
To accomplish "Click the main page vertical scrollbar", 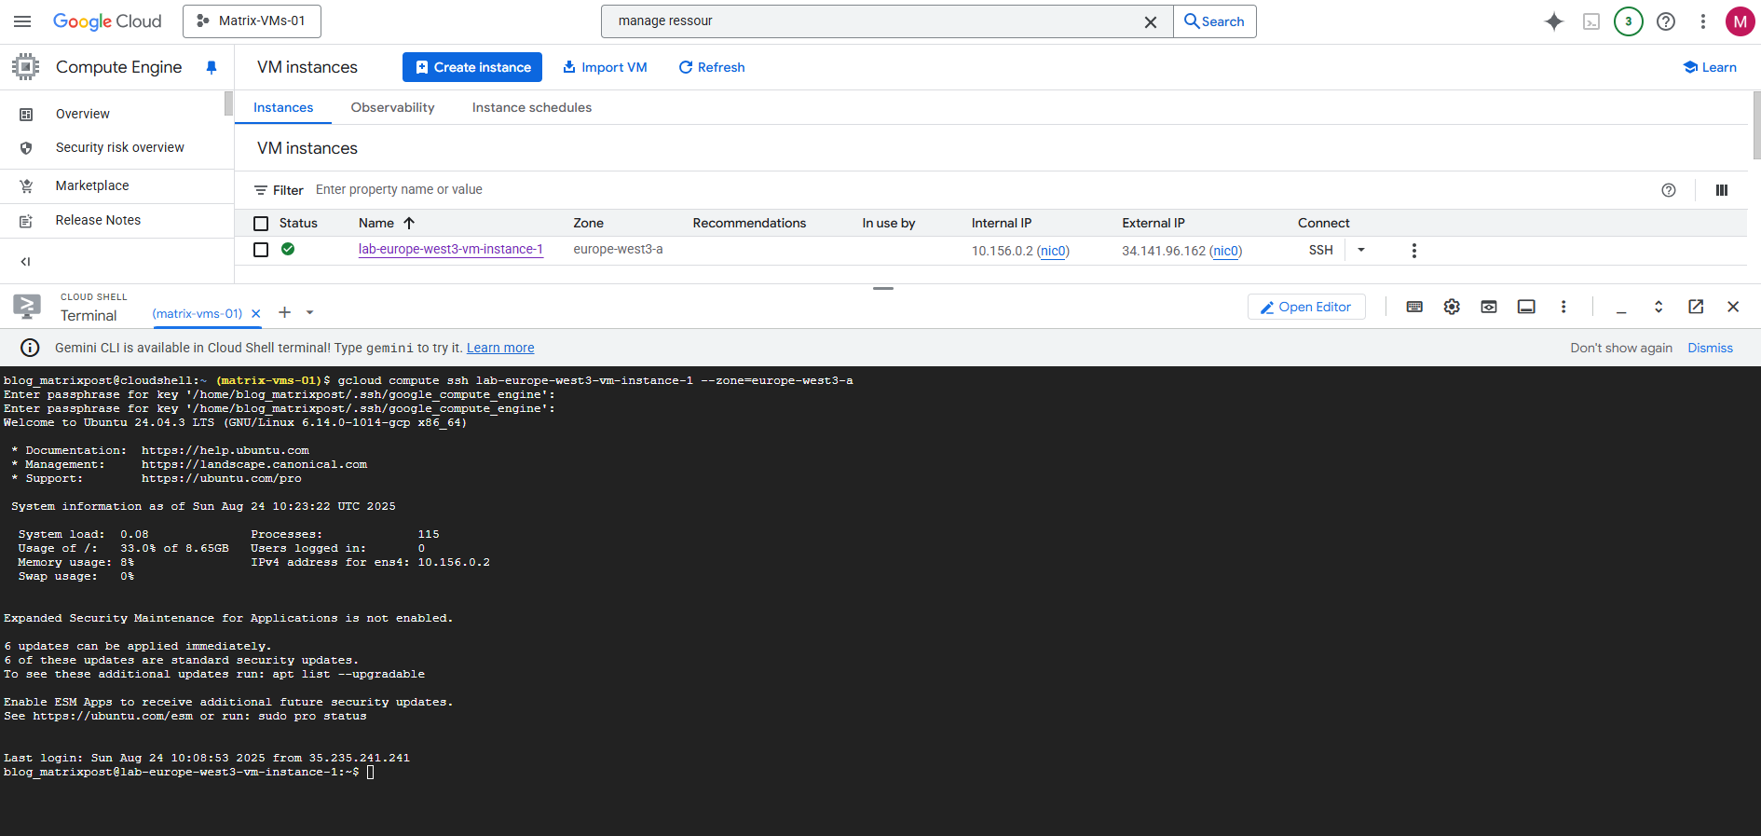I will [1756, 126].
